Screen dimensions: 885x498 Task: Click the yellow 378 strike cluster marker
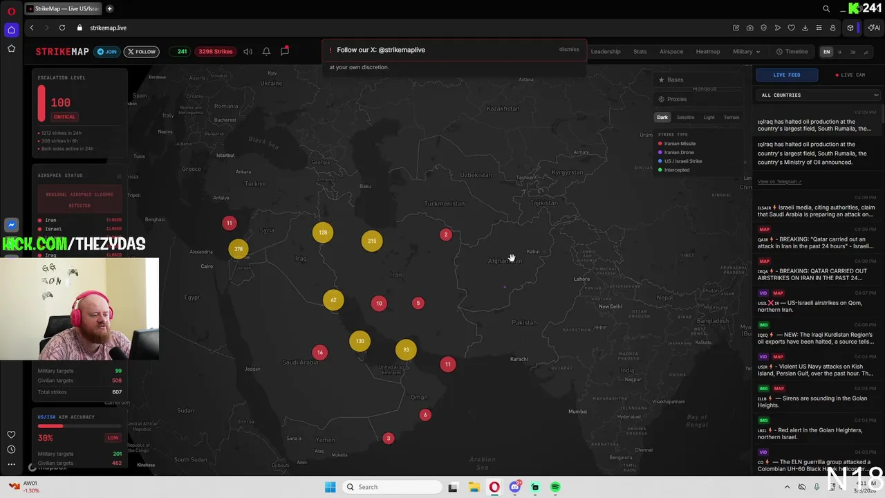click(239, 249)
